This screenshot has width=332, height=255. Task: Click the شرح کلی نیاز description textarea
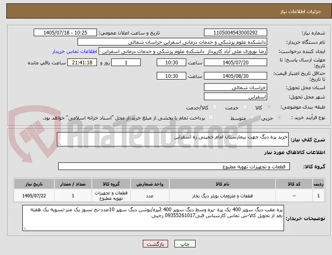tap(173, 139)
